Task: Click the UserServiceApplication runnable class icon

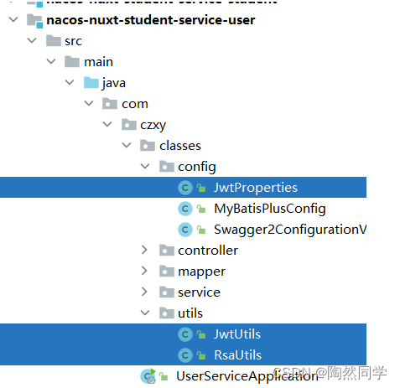Action: 148,376
